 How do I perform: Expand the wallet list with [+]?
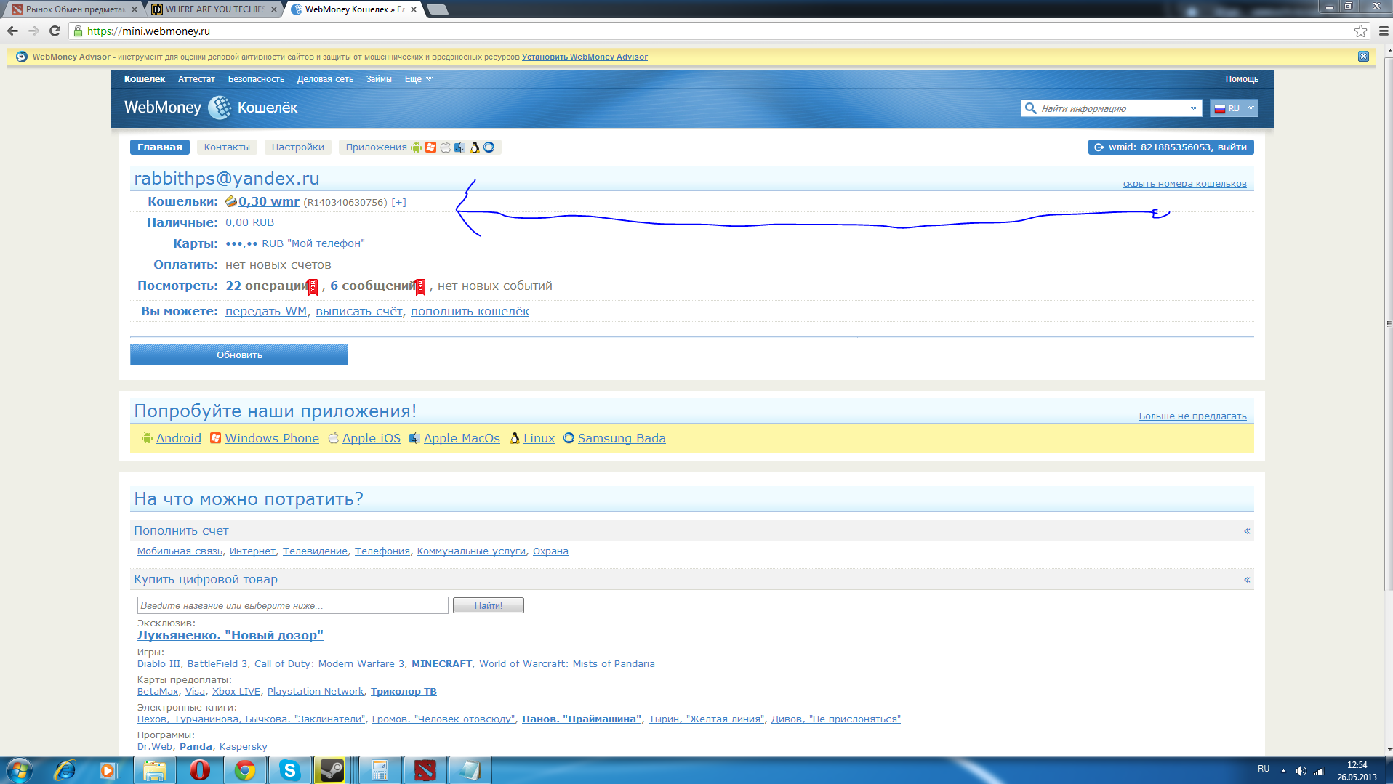399,203
